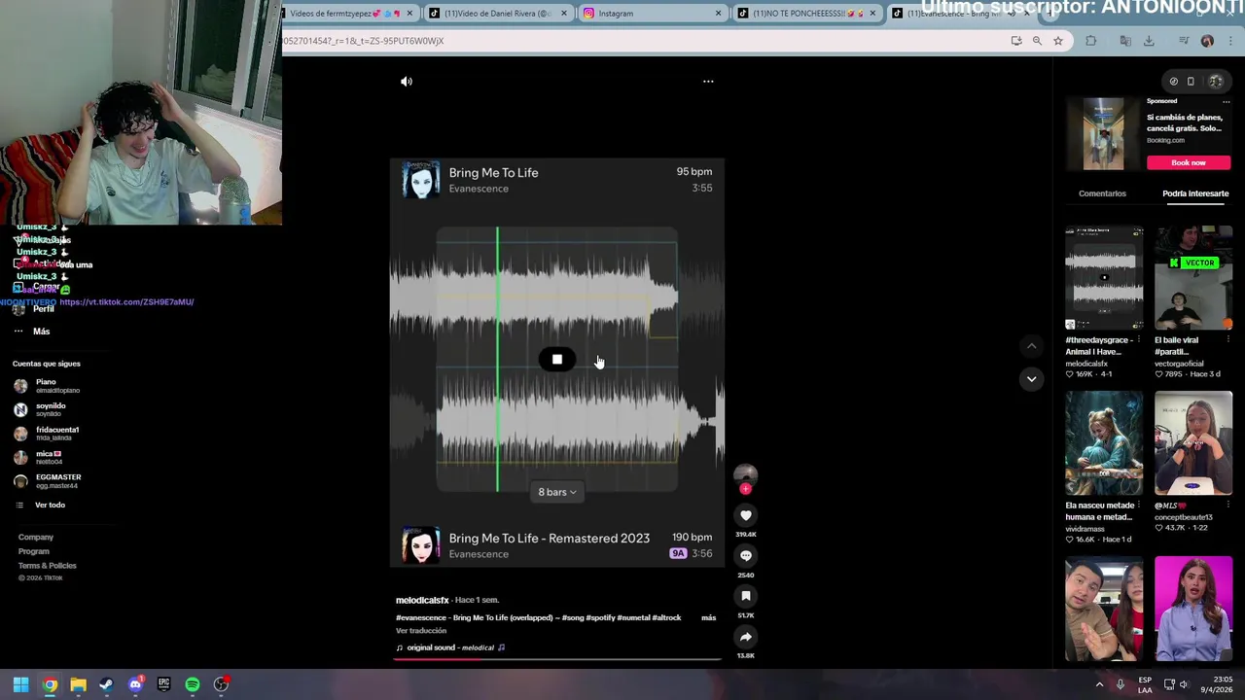Go to previous video with up chevron
This screenshot has height=700, width=1245.
coord(1032,346)
